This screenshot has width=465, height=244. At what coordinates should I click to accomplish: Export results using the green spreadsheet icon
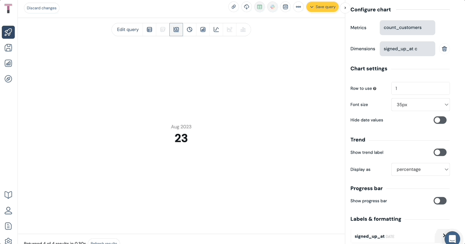[x=260, y=7]
